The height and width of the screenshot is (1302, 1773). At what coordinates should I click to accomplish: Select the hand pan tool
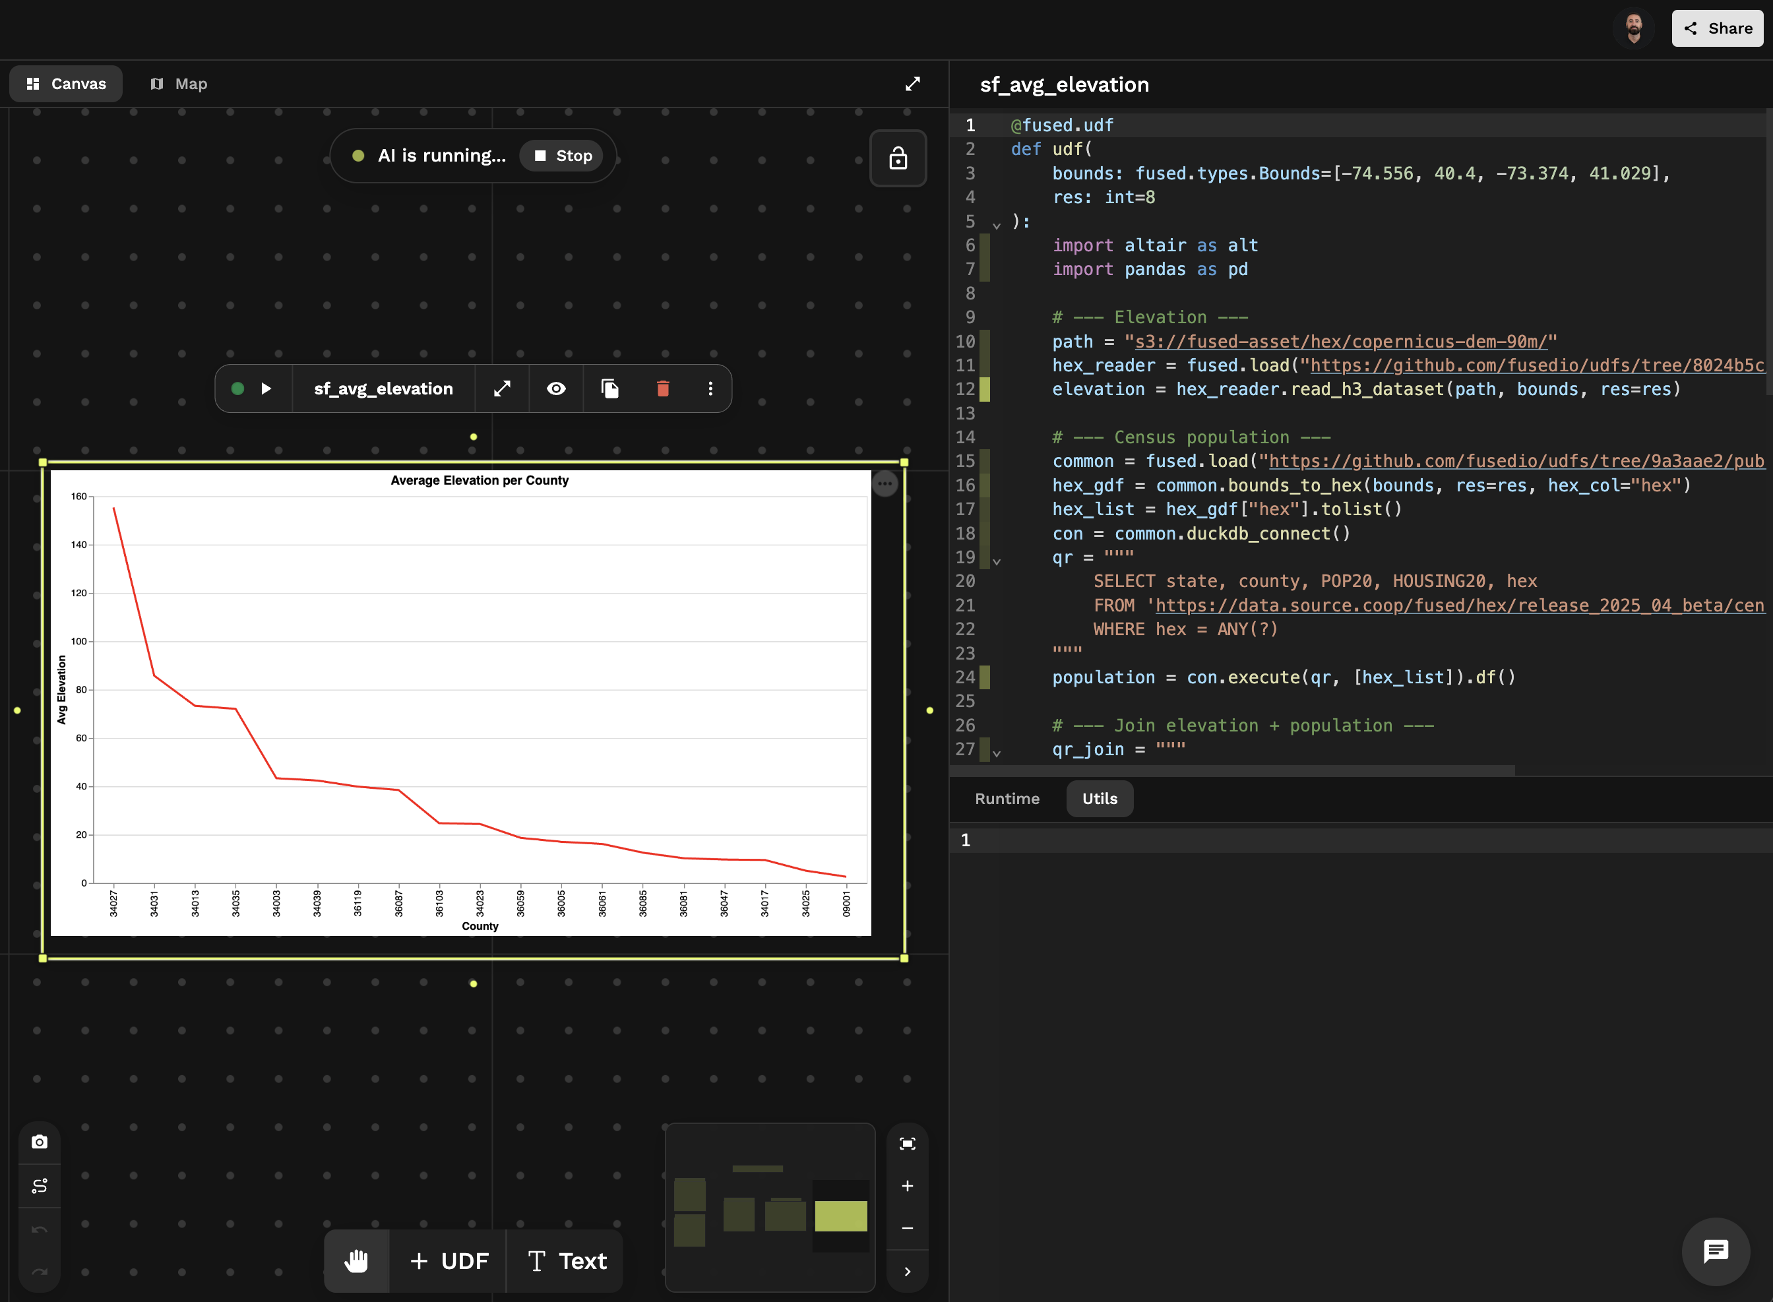point(356,1261)
